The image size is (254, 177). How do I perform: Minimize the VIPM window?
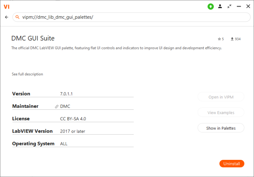(x=239, y=6)
